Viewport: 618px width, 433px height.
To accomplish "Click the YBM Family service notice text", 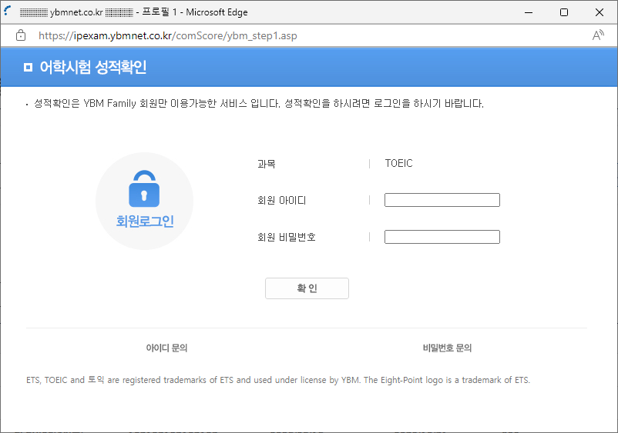I will (259, 103).
